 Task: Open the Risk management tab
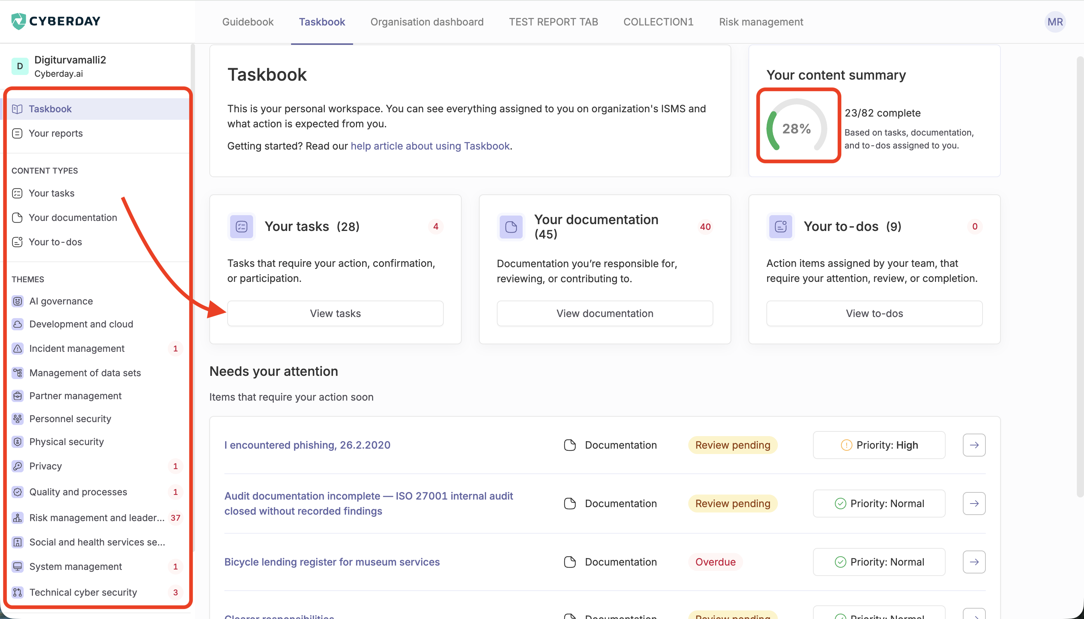pyautogui.click(x=761, y=22)
